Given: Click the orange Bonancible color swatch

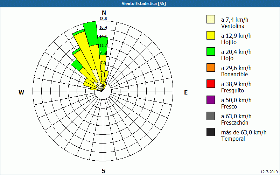Looking at the screenshot, I should pos(211,68).
